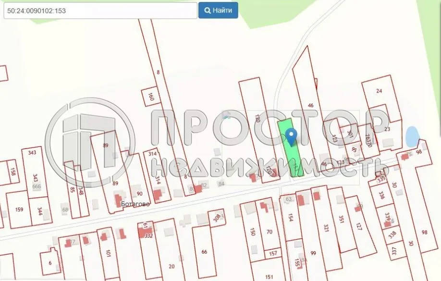Select parcel labeled 66

point(205,252)
